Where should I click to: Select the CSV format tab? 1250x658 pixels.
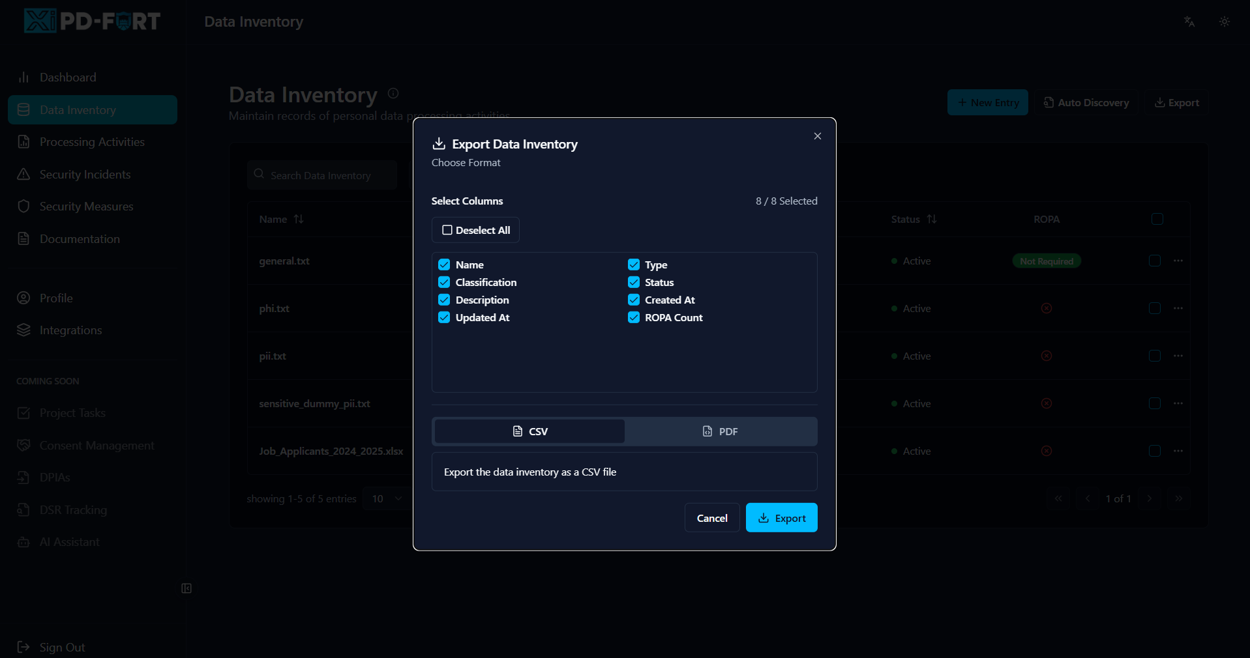529,431
